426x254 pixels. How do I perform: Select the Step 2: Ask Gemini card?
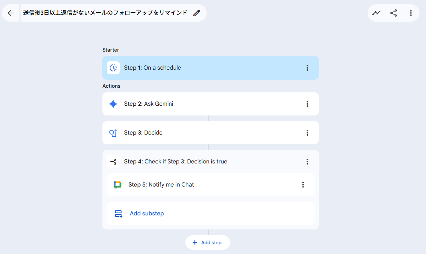[x=209, y=104]
